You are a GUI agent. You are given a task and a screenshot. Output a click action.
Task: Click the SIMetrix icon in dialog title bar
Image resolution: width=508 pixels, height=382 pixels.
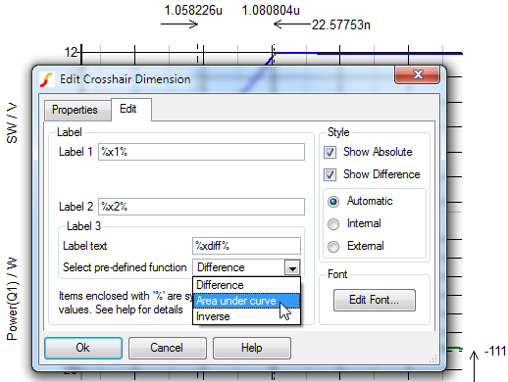[x=47, y=79]
